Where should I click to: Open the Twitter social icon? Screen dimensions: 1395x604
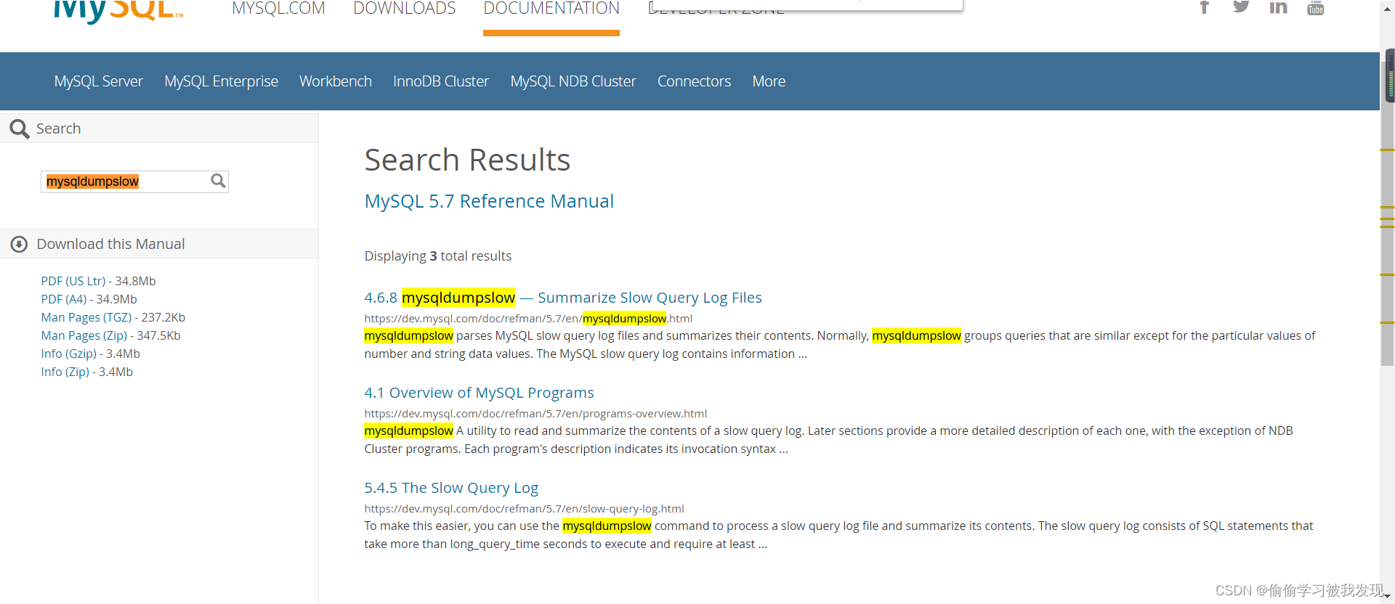tap(1241, 7)
